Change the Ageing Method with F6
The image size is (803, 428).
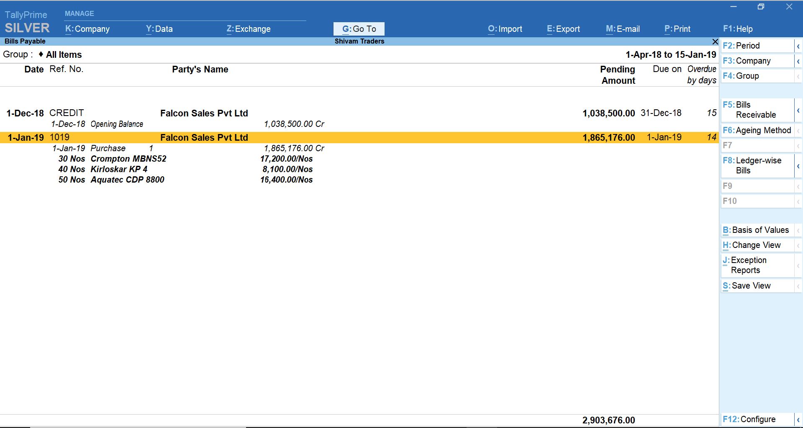[757, 130]
